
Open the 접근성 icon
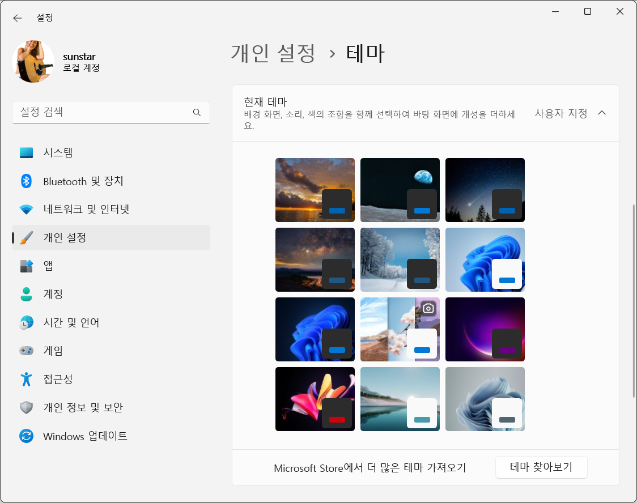tap(26, 379)
